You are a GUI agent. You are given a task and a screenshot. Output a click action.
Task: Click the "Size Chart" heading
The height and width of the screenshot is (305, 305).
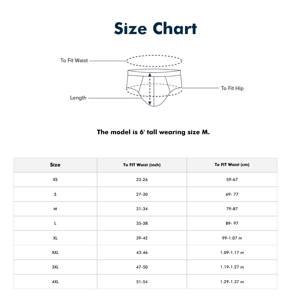(x=155, y=28)
